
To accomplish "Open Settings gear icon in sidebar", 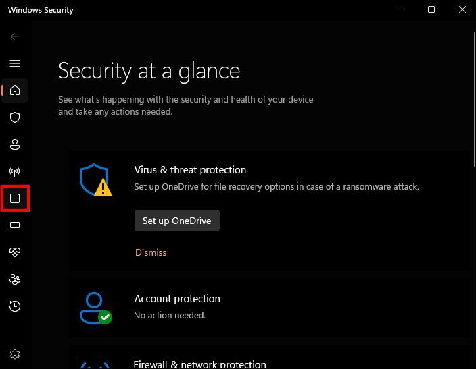I will tap(15, 354).
